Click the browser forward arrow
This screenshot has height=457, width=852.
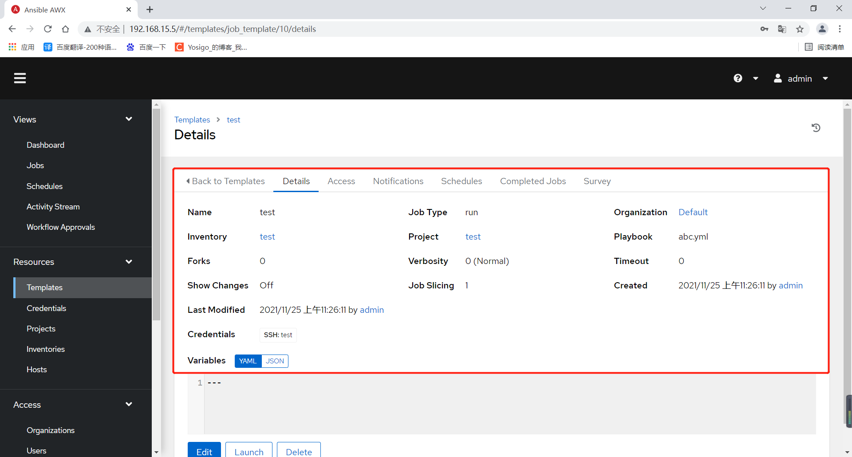[30, 29]
